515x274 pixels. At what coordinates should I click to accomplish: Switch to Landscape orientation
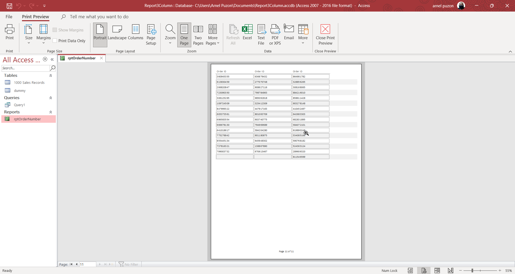click(x=117, y=32)
